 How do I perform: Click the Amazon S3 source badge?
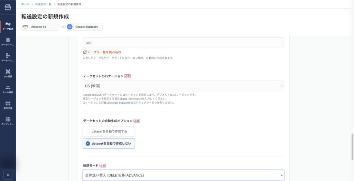[40, 27]
